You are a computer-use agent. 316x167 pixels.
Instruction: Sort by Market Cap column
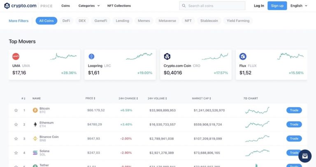click(201, 98)
